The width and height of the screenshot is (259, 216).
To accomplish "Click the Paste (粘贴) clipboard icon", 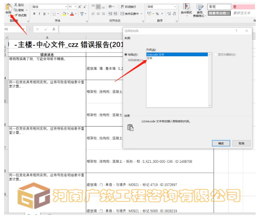I will click(x=9, y=7).
